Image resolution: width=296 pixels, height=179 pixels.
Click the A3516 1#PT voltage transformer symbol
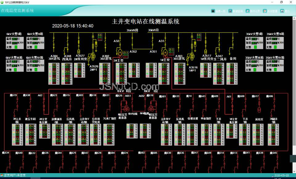click(x=192, y=56)
